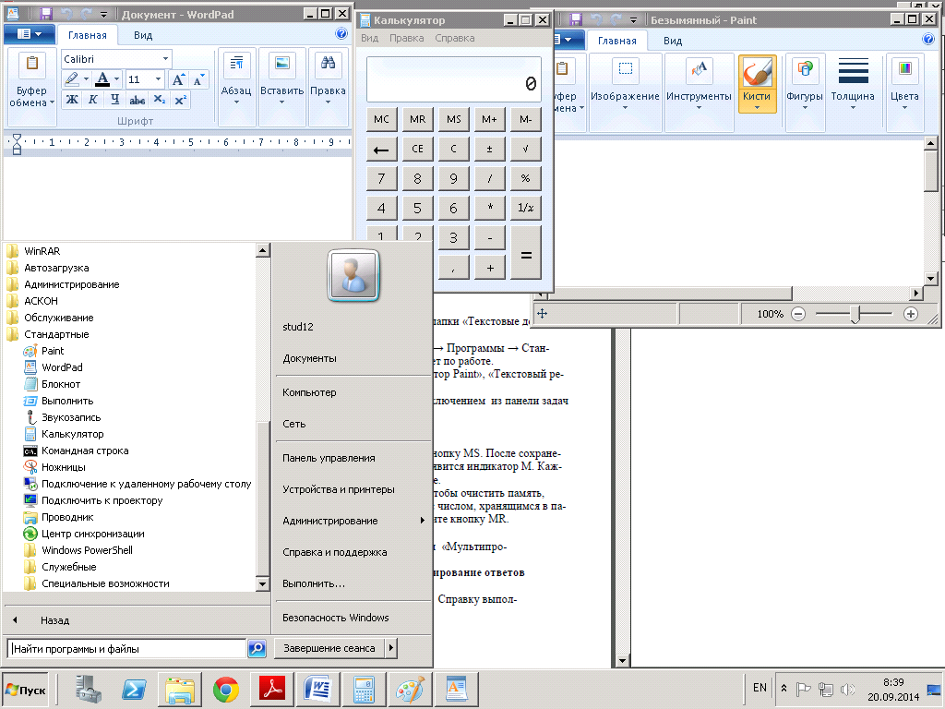Toggle subscript in WordPad ribbon
This screenshot has width=945, height=709.
(159, 100)
